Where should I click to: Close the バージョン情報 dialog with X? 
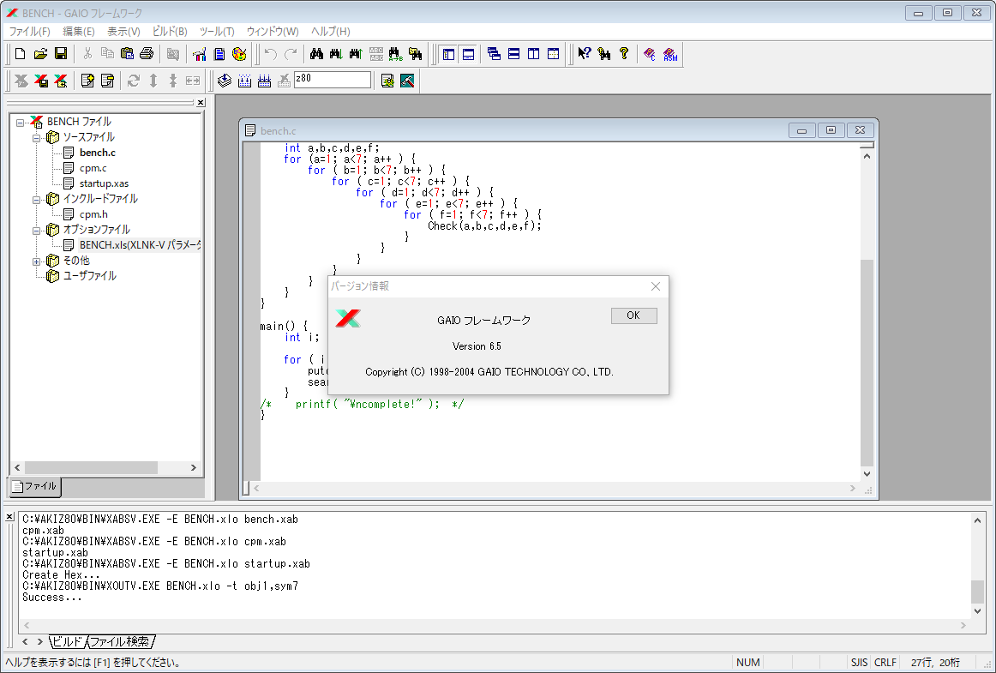click(x=656, y=286)
